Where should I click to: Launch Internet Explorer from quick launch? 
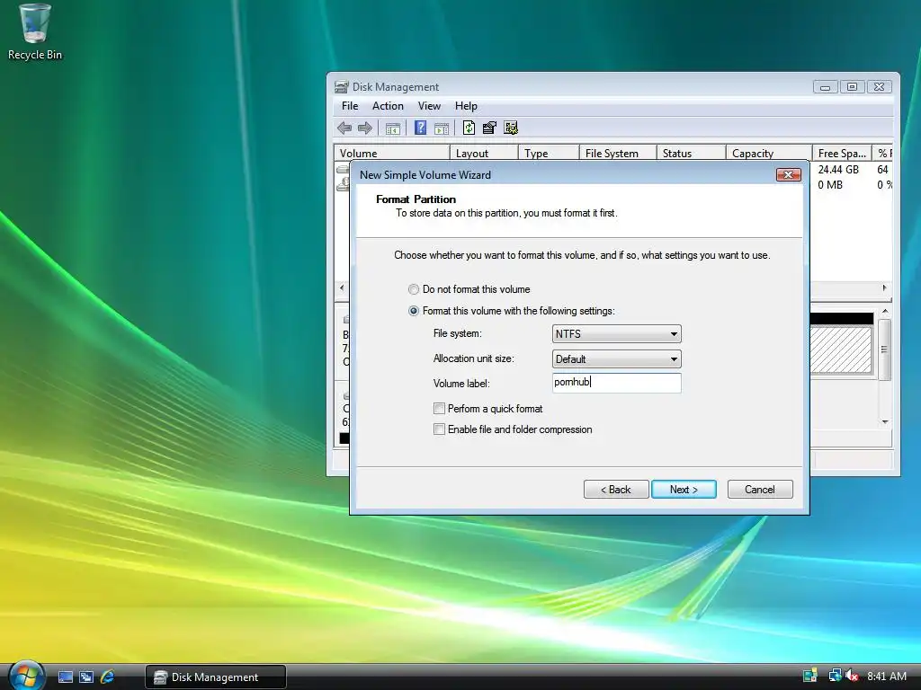pos(107,677)
